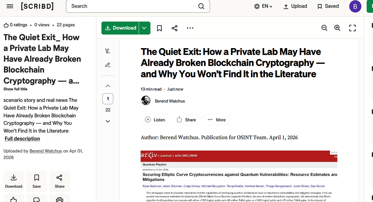Open the hamburger navigation menu
The width and height of the screenshot is (373, 202).
[10, 6]
